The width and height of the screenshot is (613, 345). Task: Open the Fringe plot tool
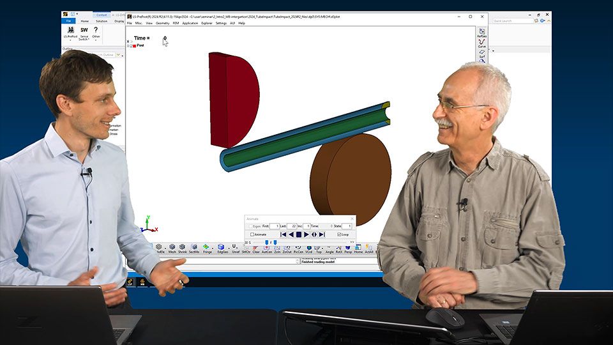[x=207, y=248]
